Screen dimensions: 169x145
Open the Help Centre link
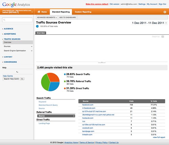[x=8, y=76]
